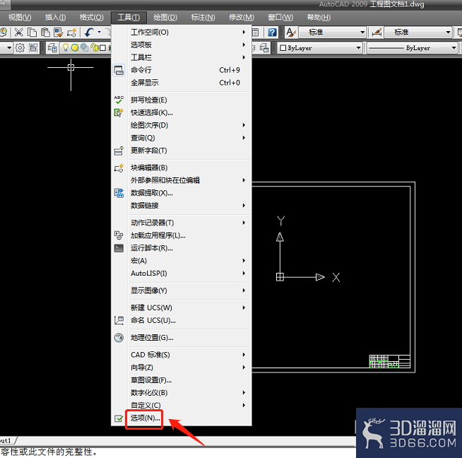The width and height of the screenshot is (462, 458).
Task: Open the Undo history dropdown arrow
Action: click(x=100, y=32)
